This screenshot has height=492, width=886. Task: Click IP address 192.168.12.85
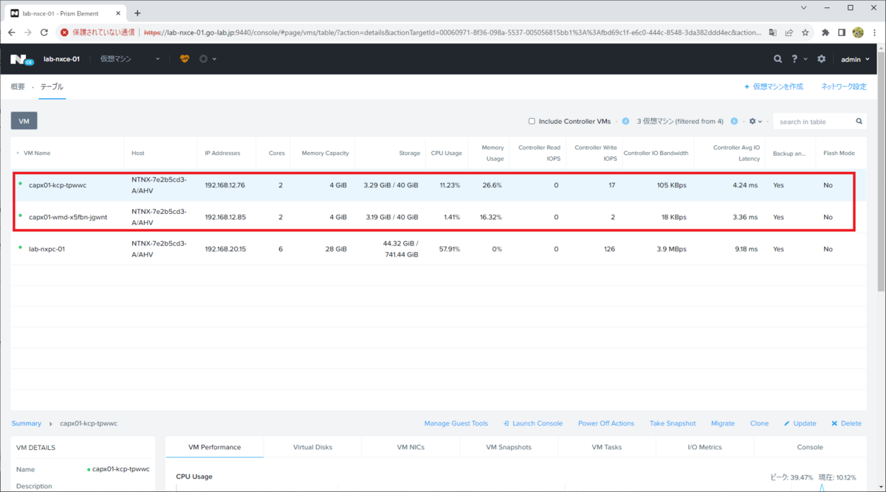click(x=225, y=217)
